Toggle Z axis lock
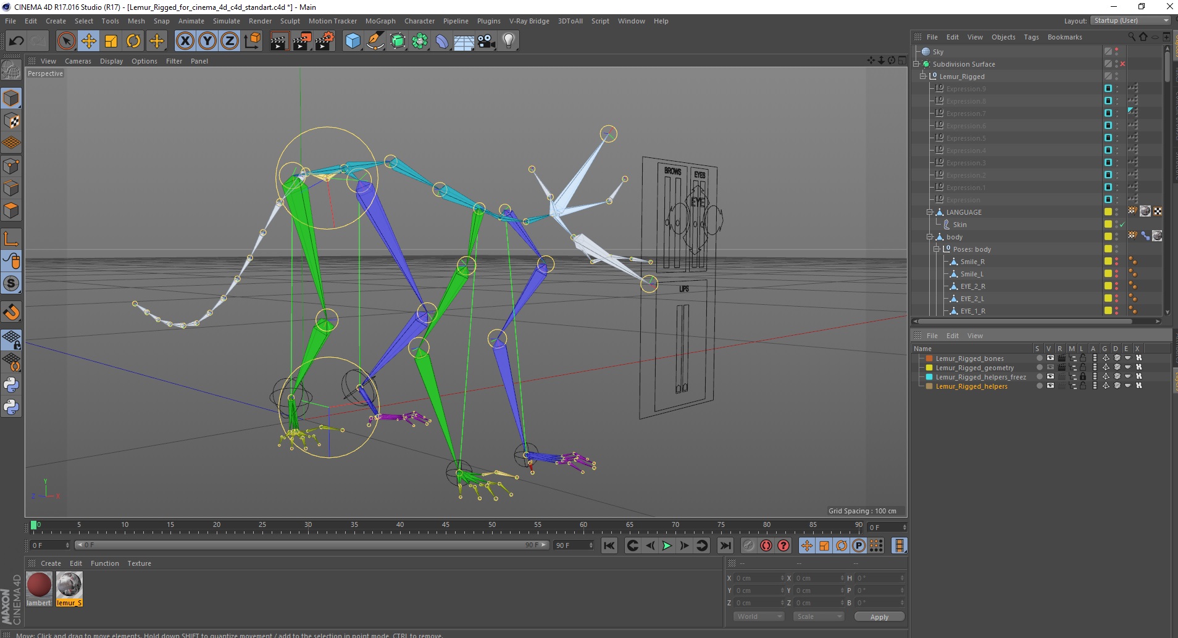 [230, 41]
